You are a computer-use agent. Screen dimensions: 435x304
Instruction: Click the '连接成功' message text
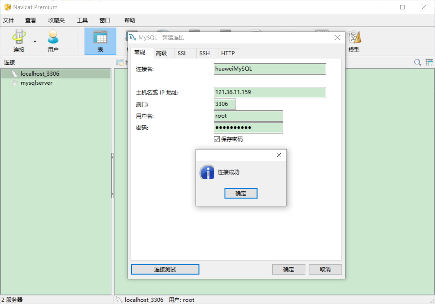(229, 172)
